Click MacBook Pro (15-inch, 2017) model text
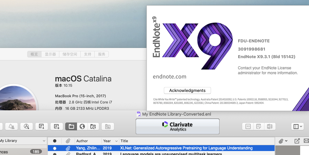This screenshot has width=309, height=155. pyautogui.click(x=80, y=96)
